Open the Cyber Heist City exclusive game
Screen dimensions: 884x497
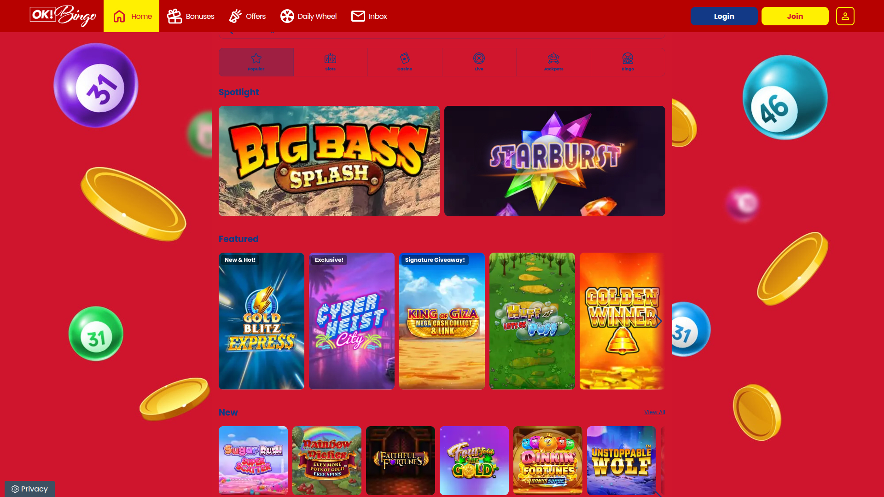(351, 321)
